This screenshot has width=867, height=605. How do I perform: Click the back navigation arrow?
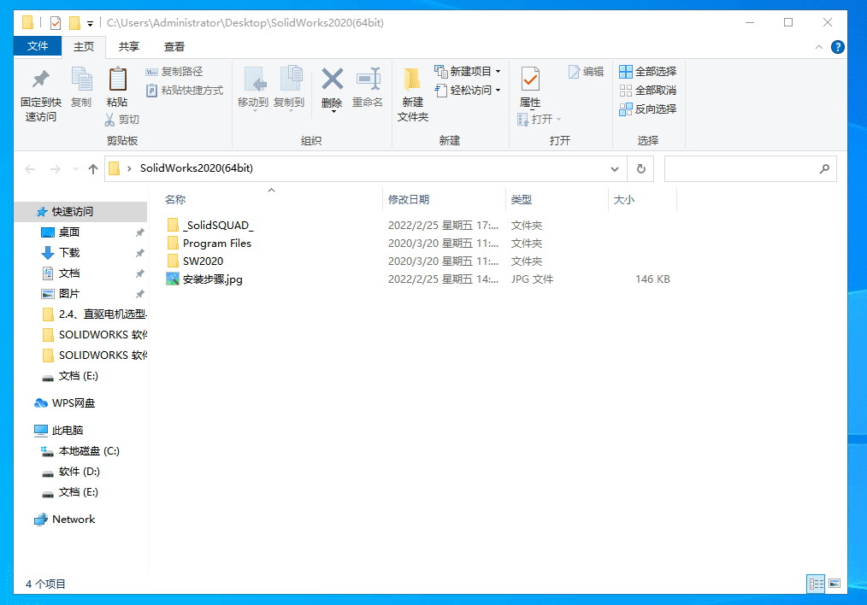[31, 169]
